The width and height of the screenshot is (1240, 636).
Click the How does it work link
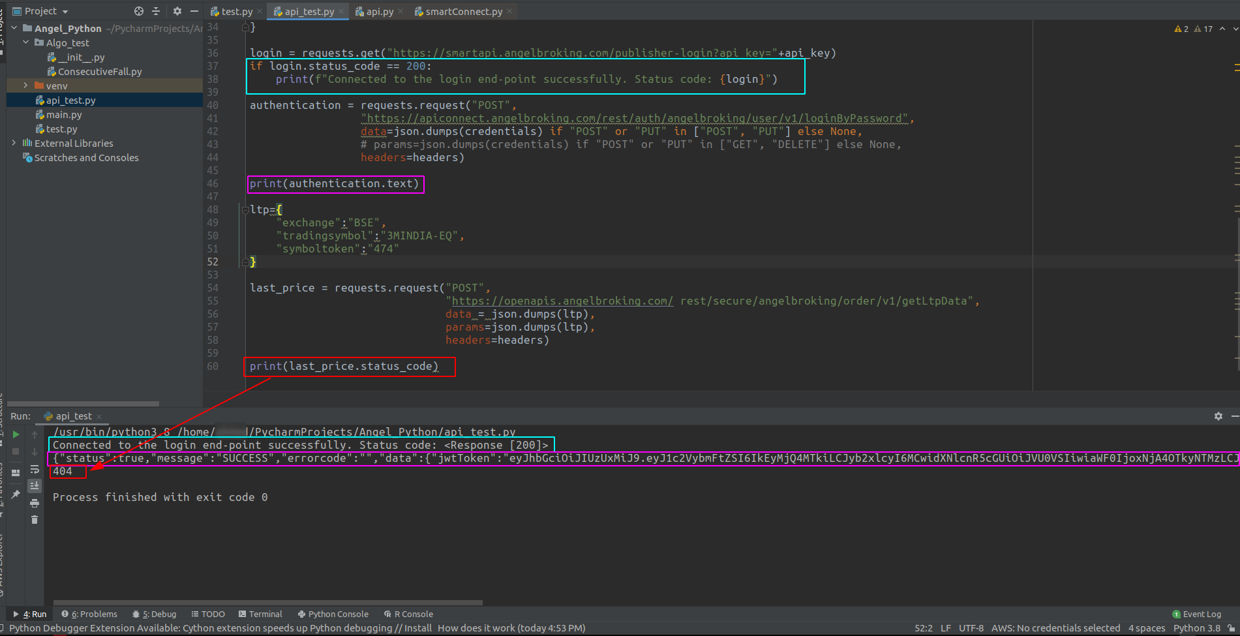(x=476, y=628)
